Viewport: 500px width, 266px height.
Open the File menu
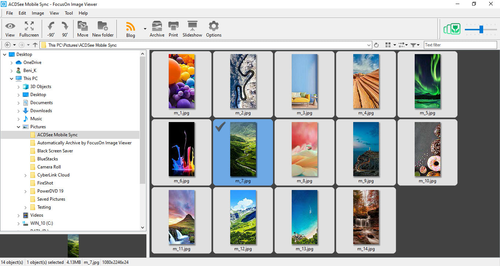(x=10, y=13)
